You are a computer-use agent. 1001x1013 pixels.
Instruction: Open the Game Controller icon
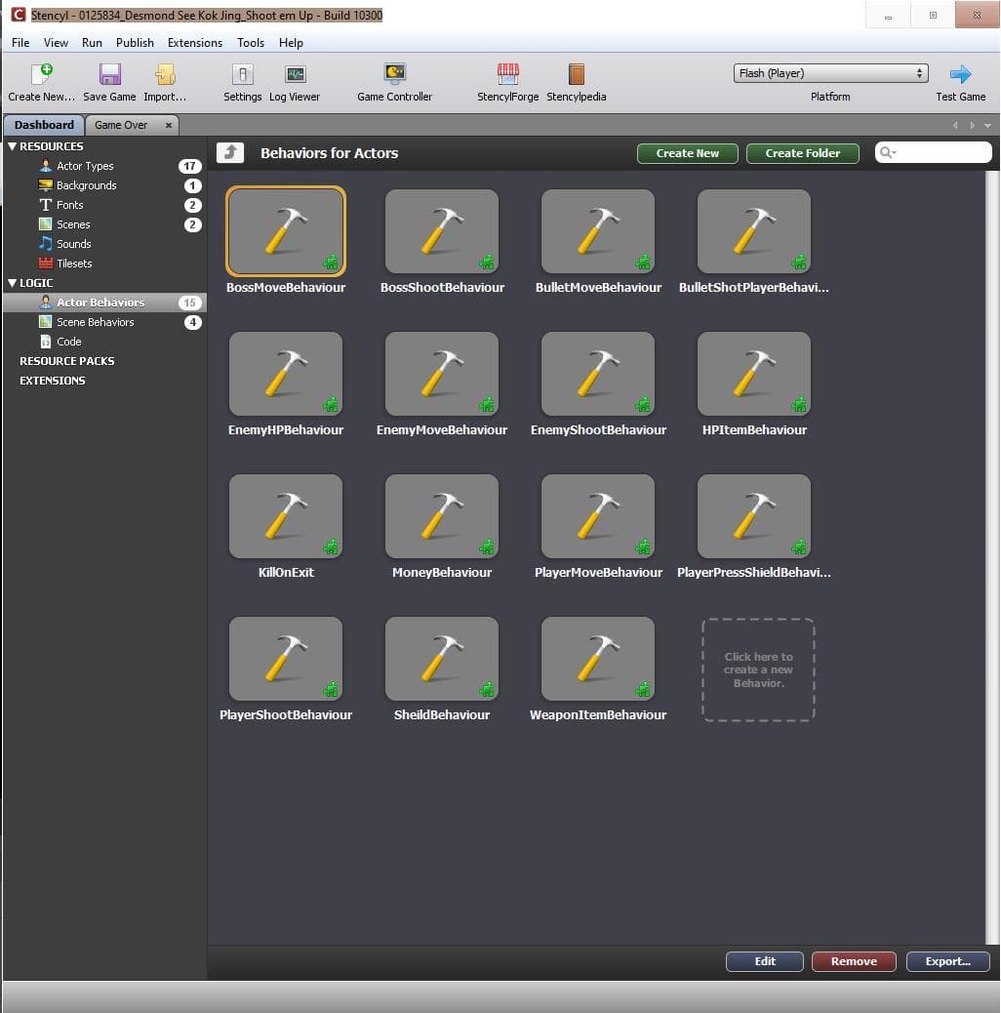pyautogui.click(x=394, y=73)
